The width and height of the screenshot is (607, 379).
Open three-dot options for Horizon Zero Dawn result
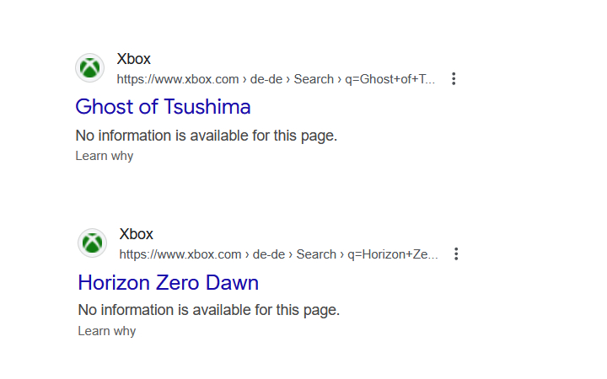[456, 254]
